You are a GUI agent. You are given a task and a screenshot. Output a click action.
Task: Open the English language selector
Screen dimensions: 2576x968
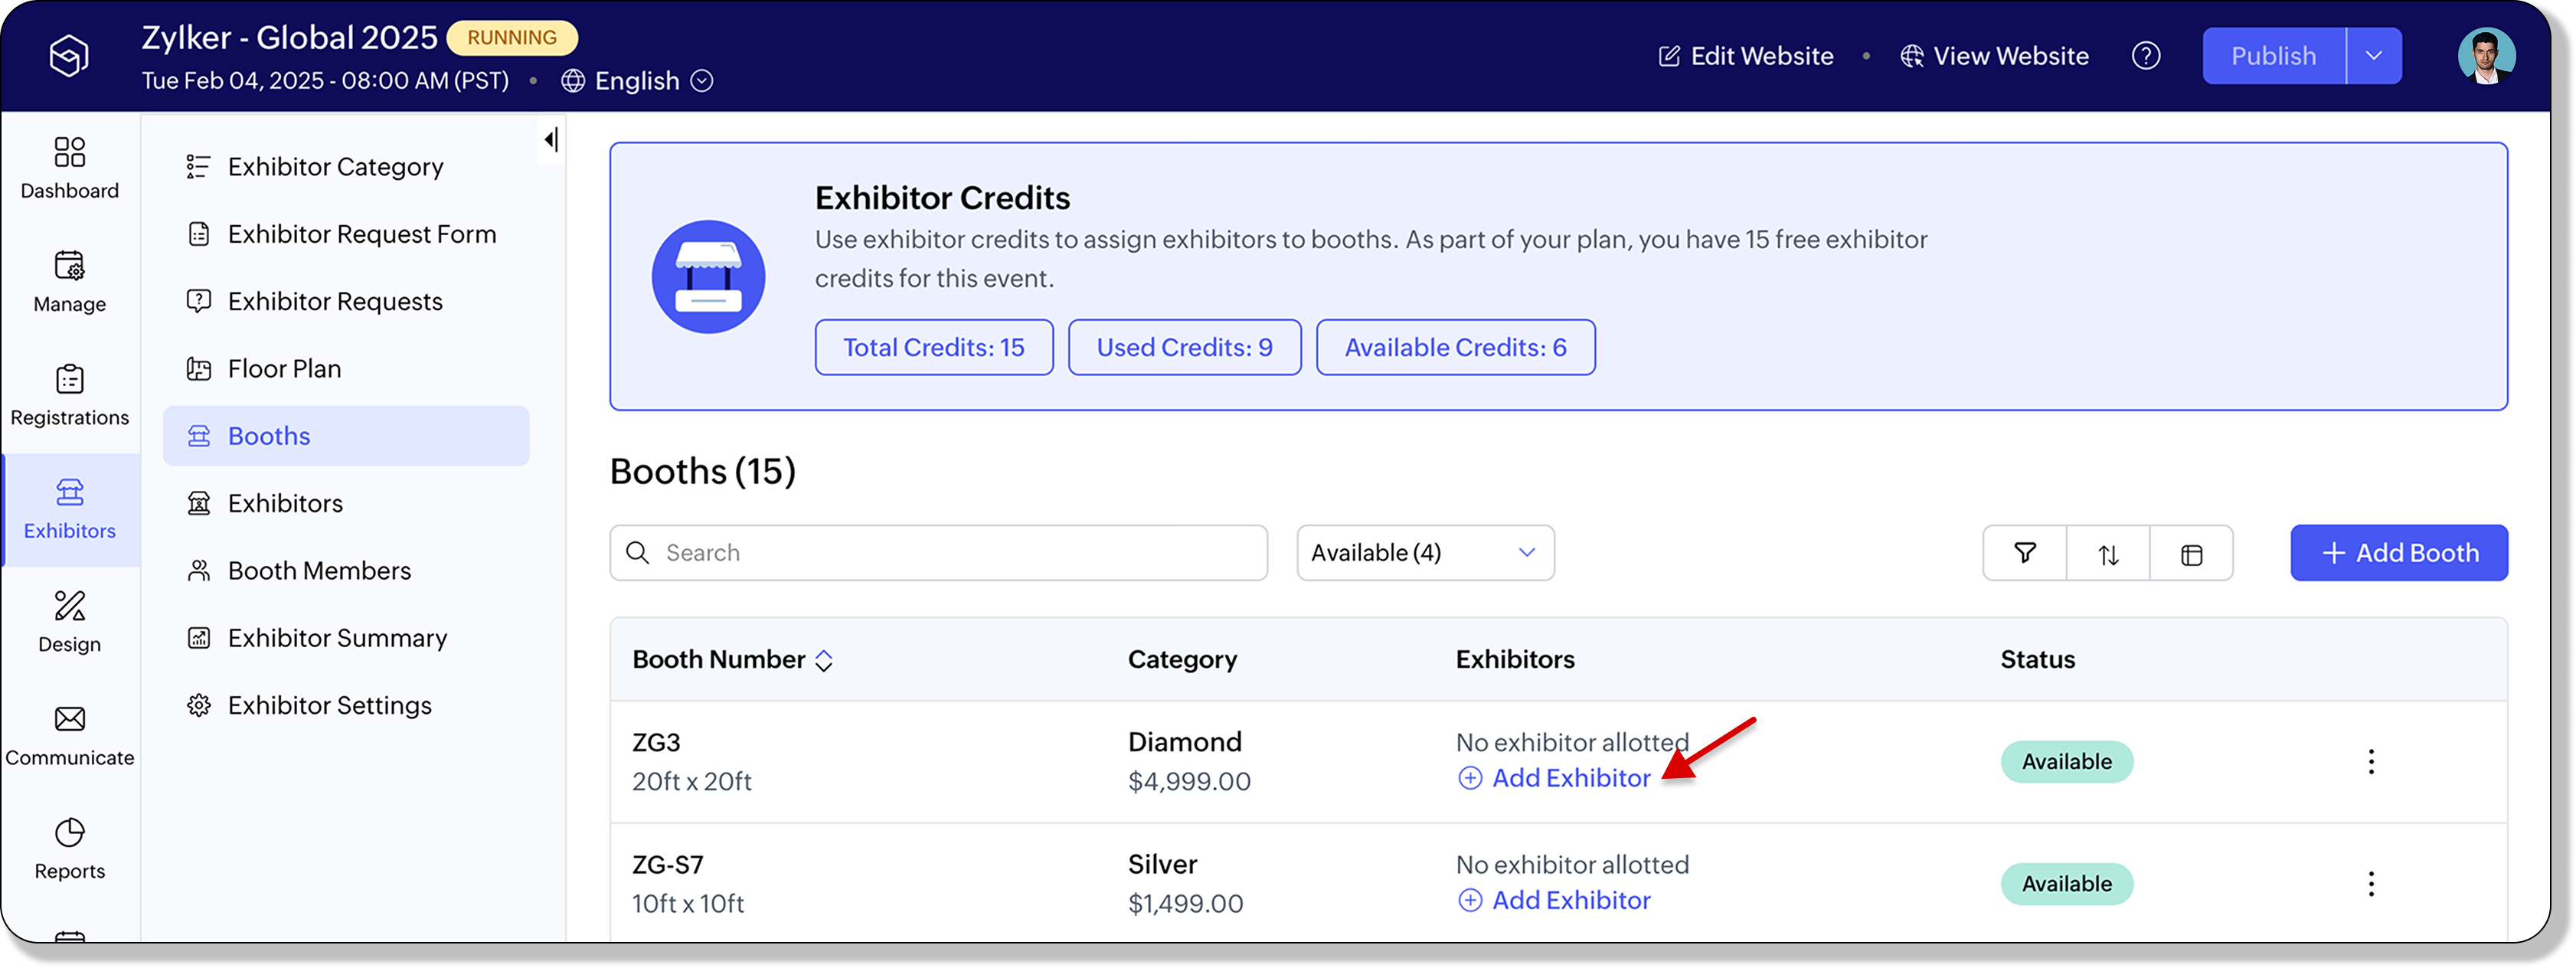pyautogui.click(x=637, y=81)
